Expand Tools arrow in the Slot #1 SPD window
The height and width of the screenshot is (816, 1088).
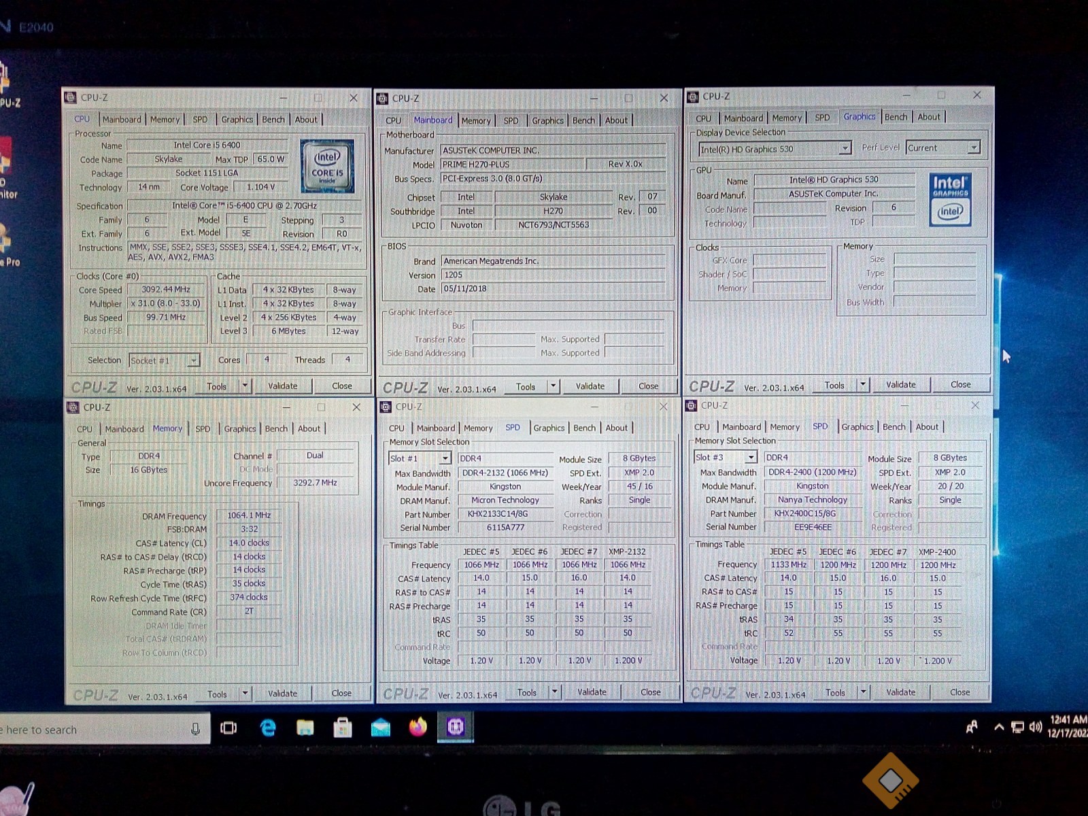pyautogui.click(x=554, y=692)
